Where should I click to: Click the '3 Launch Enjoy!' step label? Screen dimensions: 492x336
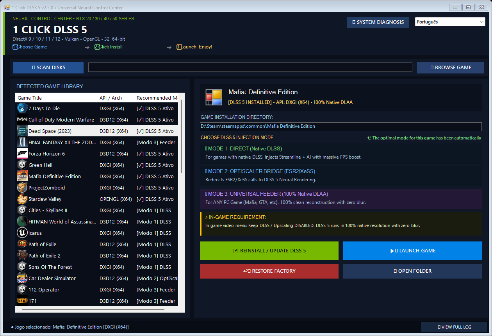point(194,47)
